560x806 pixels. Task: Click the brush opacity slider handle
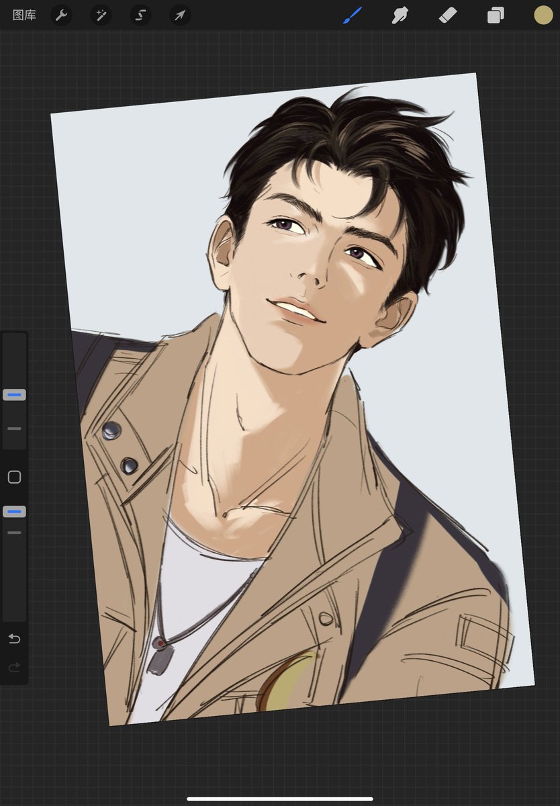click(14, 512)
